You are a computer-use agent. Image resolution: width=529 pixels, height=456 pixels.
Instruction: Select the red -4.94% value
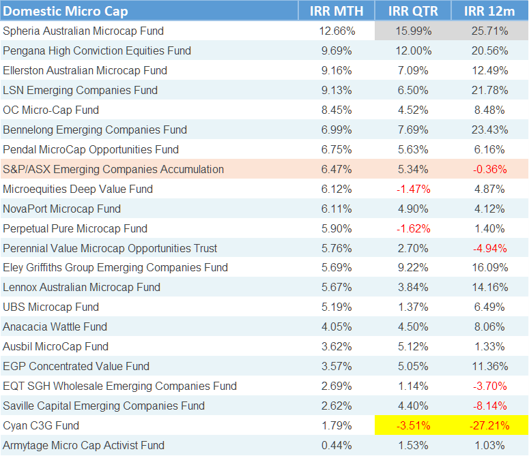coord(489,248)
